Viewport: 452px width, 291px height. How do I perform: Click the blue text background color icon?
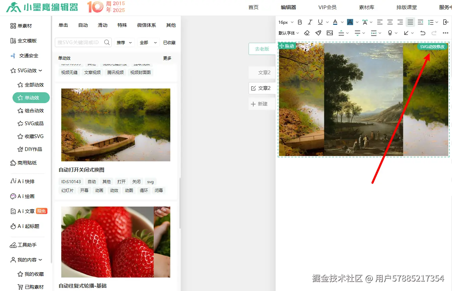(x=350, y=22)
